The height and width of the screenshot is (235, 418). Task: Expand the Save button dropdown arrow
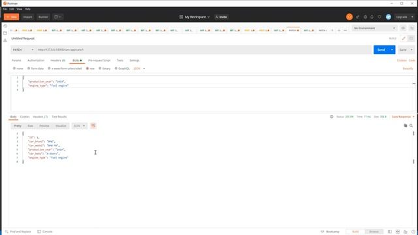click(x=411, y=50)
